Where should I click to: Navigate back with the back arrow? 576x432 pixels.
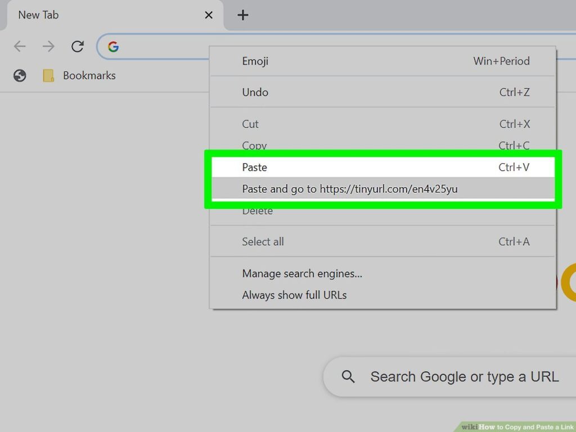pyautogui.click(x=20, y=47)
